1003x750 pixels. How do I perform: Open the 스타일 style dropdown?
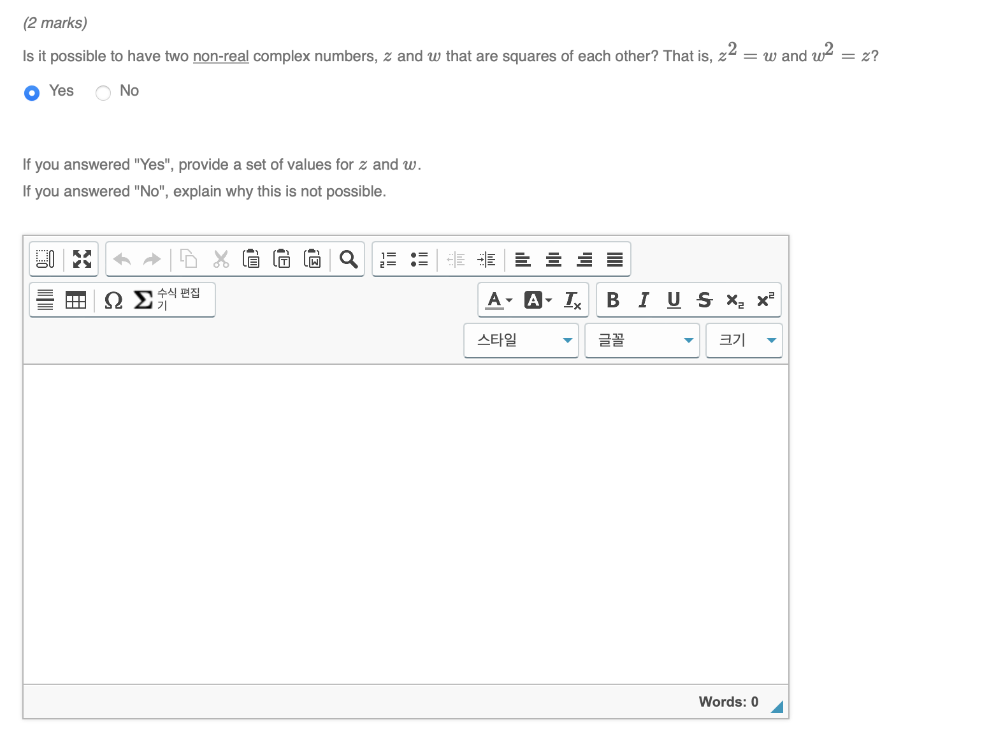[x=521, y=341]
